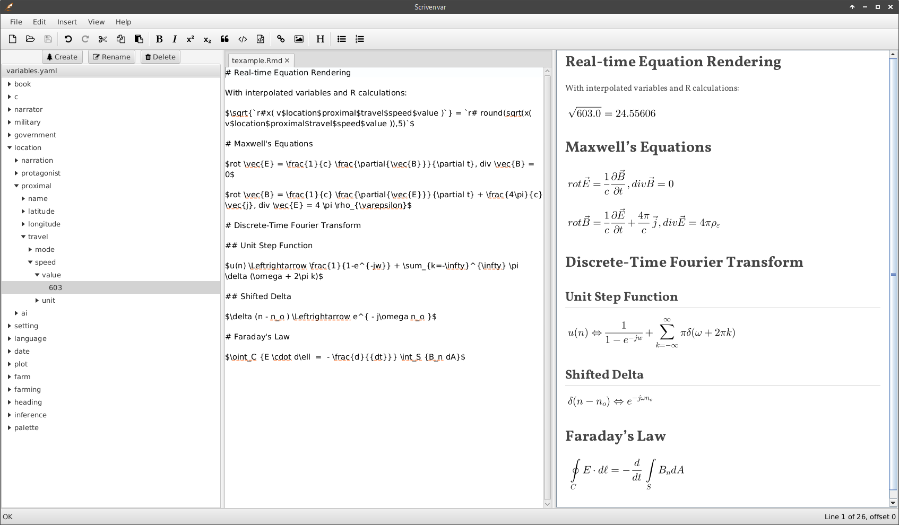Close the texample.Rmd tab
Screen dimensions: 899x525
point(287,60)
